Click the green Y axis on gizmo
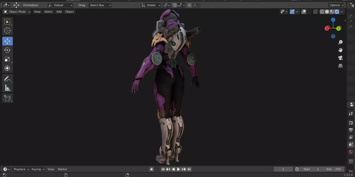355x177 pixels. point(339,29)
